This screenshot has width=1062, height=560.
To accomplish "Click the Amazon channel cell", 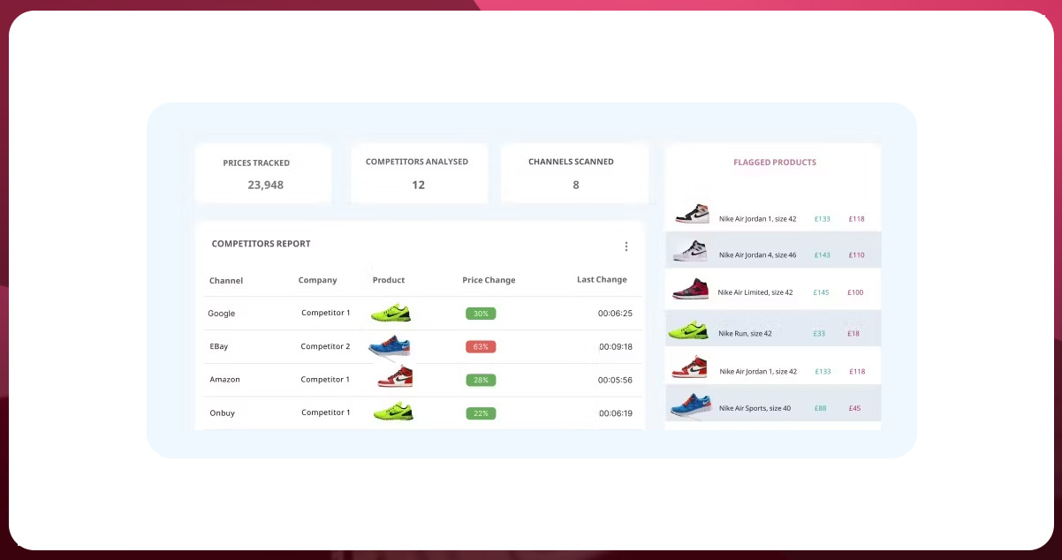I will coord(224,379).
